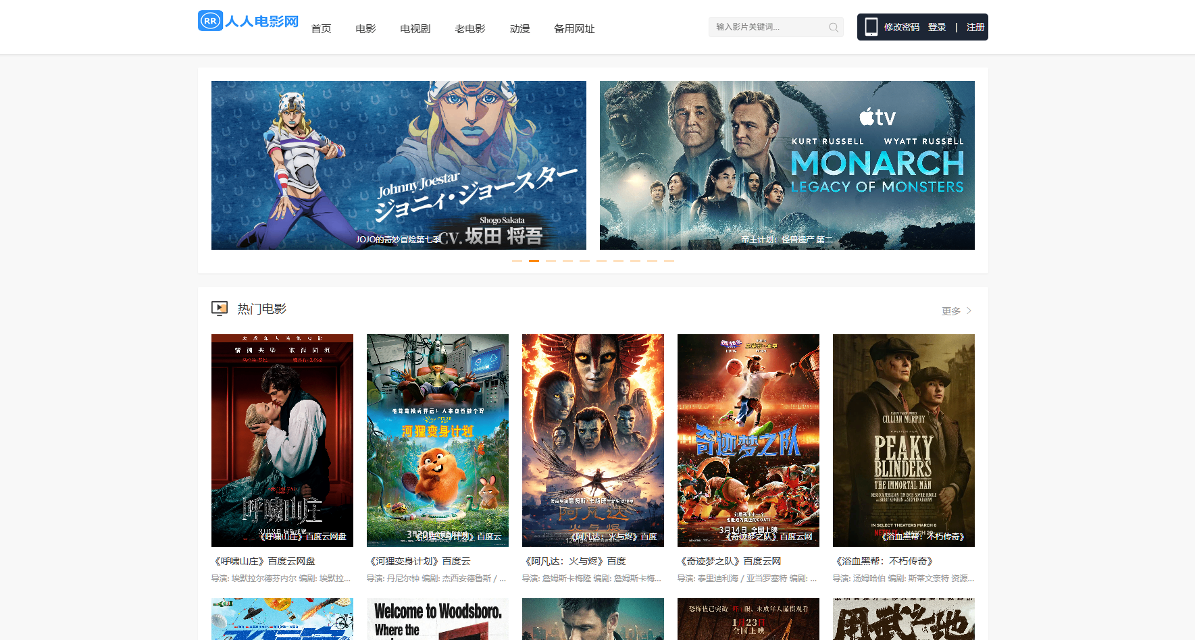Open the 修改密码 link
Viewport: 1195px width, 640px height.
[902, 27]
